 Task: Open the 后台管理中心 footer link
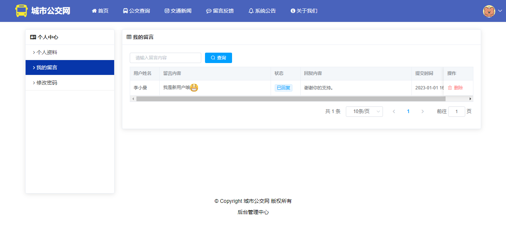pos(253,212)
